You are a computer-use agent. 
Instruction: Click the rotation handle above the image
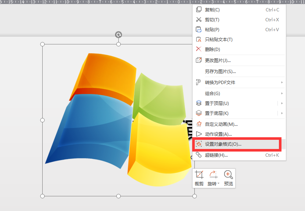(x=118, y=34)
